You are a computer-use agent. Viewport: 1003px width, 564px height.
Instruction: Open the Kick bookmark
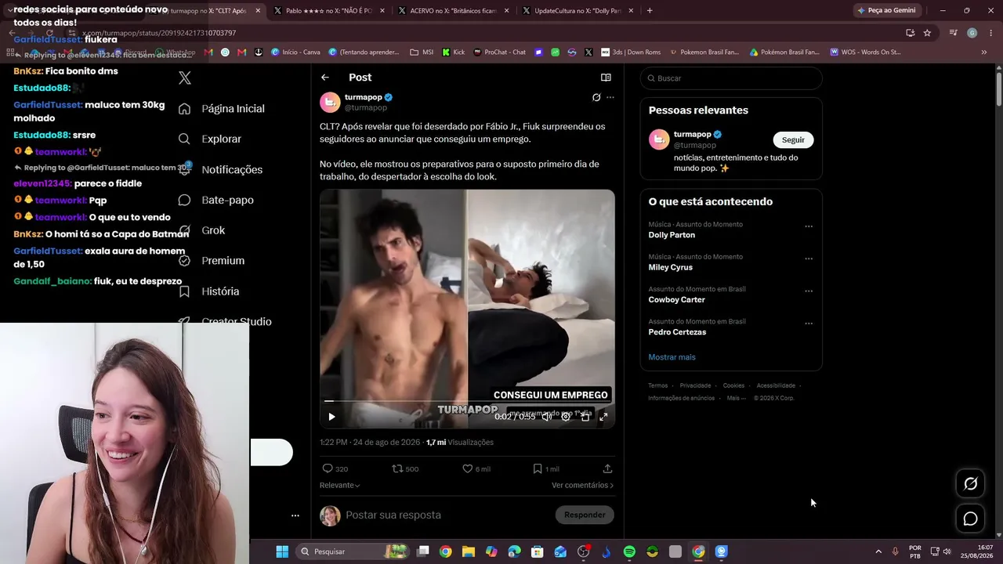[454, 52]
